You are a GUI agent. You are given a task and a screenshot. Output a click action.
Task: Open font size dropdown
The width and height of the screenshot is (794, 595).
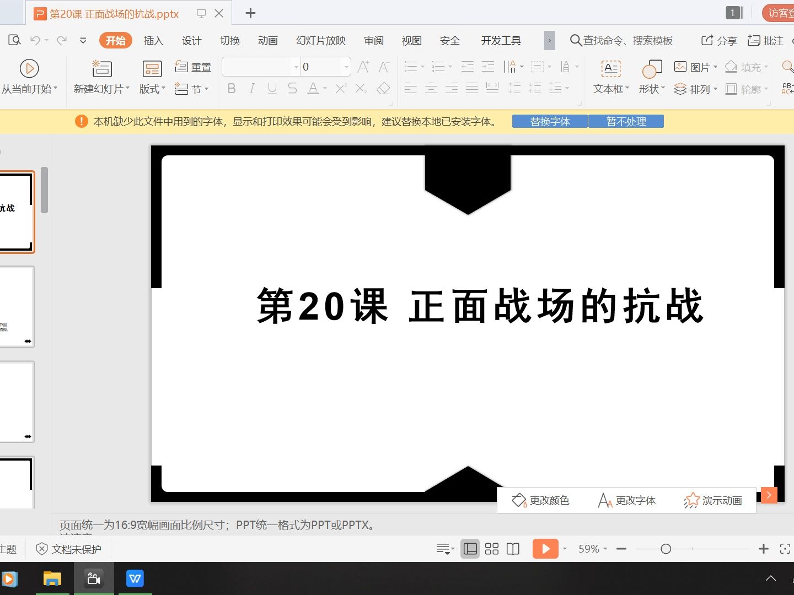click(x=346, y=67)
